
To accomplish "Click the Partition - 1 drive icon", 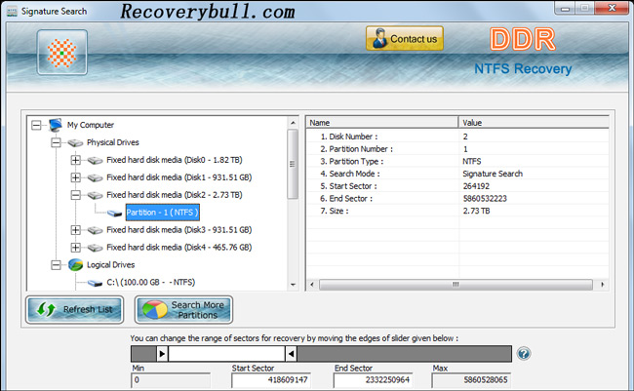I will [115, 214].
